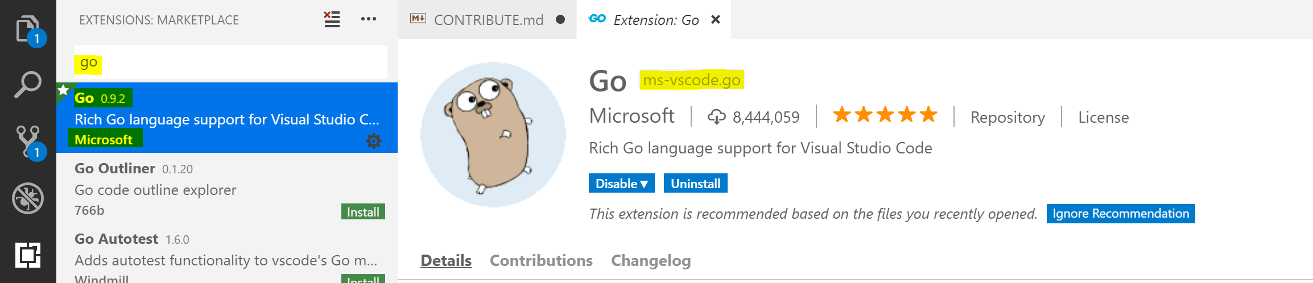The height and width of the screenshot is (283, 1313).
Task: Expand the Disable dropdown button
Action: (621, 184)
